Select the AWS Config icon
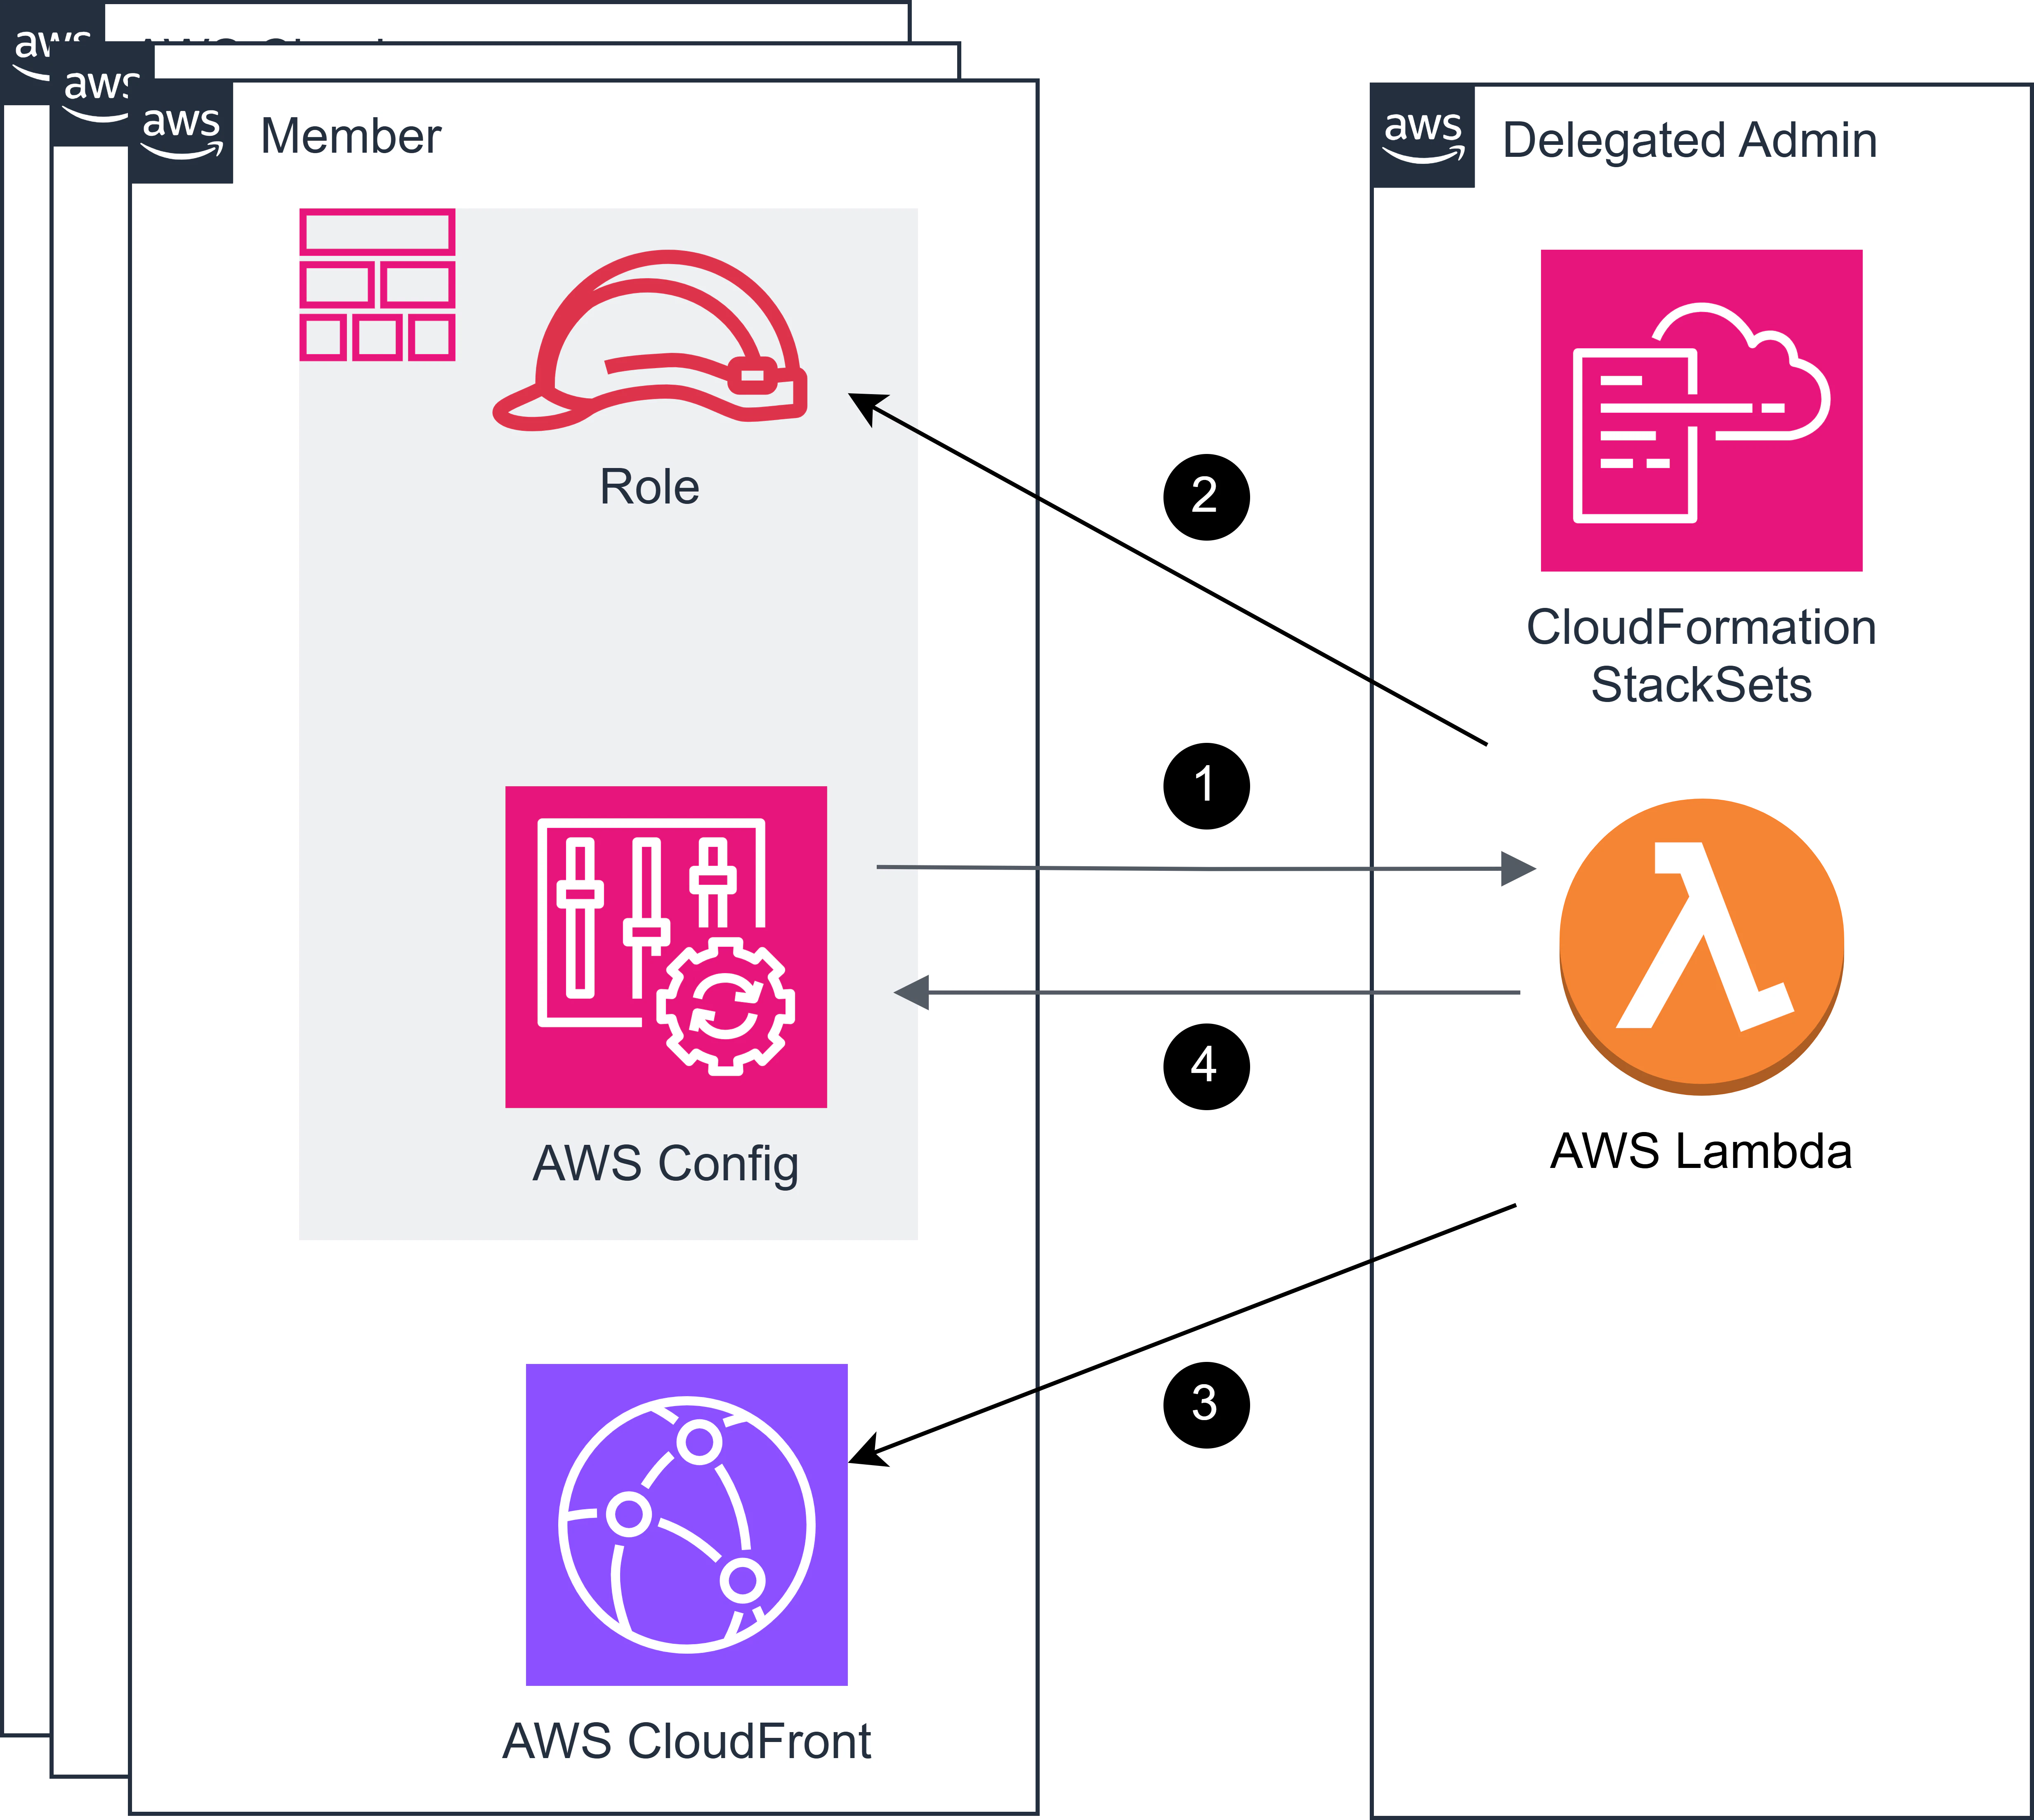The height and width of the screenshot is (1820, 2034). point(665,947)
